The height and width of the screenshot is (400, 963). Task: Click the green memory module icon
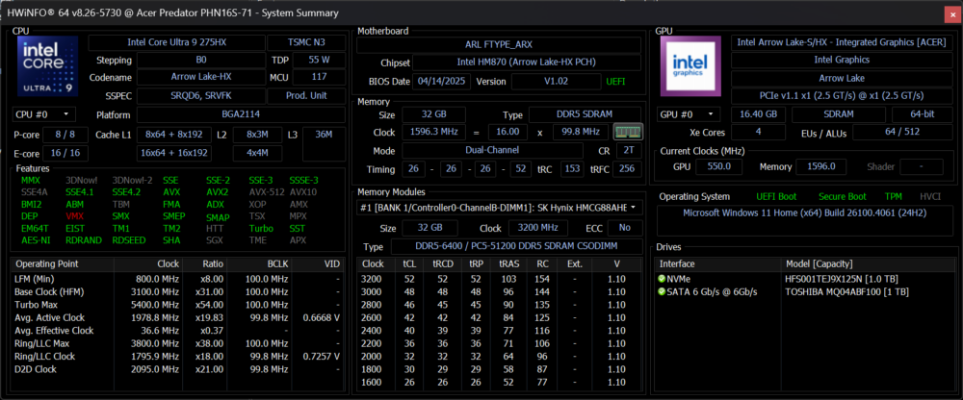tap(628, 132)
